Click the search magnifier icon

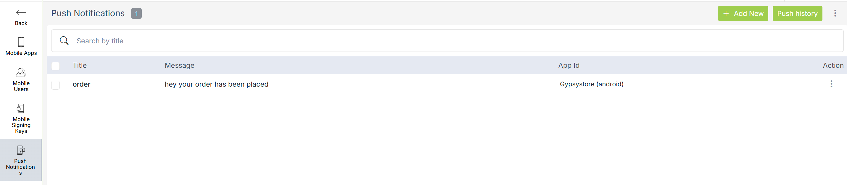pyautogui.click(x=65, y=40)
